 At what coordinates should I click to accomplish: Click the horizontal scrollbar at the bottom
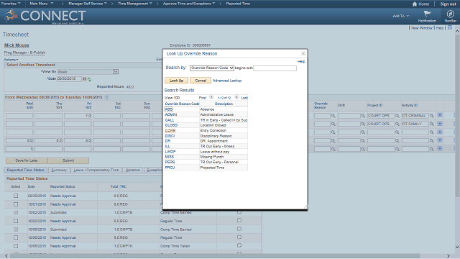click(214, 256)
